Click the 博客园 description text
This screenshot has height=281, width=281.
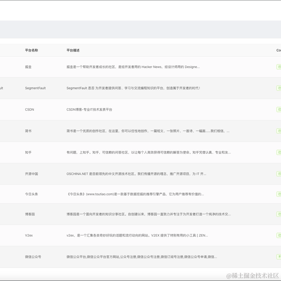(x=149, y=214)
